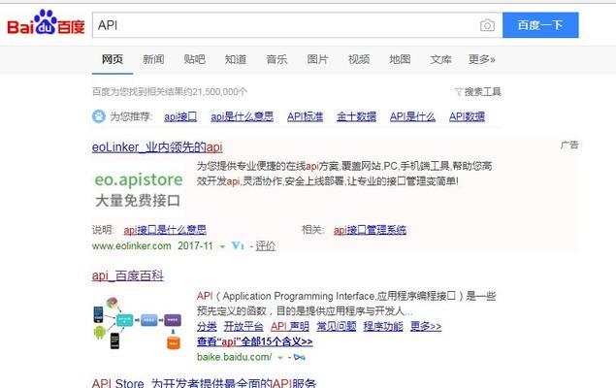This screenshot has width=616, height=388.
Task: Open 分类 sublink under Baike result
Action: tap(207, 326)
